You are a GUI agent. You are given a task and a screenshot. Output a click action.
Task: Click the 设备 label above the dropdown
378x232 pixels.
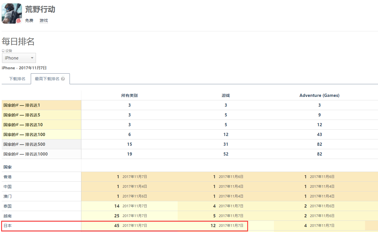(9, 51)
